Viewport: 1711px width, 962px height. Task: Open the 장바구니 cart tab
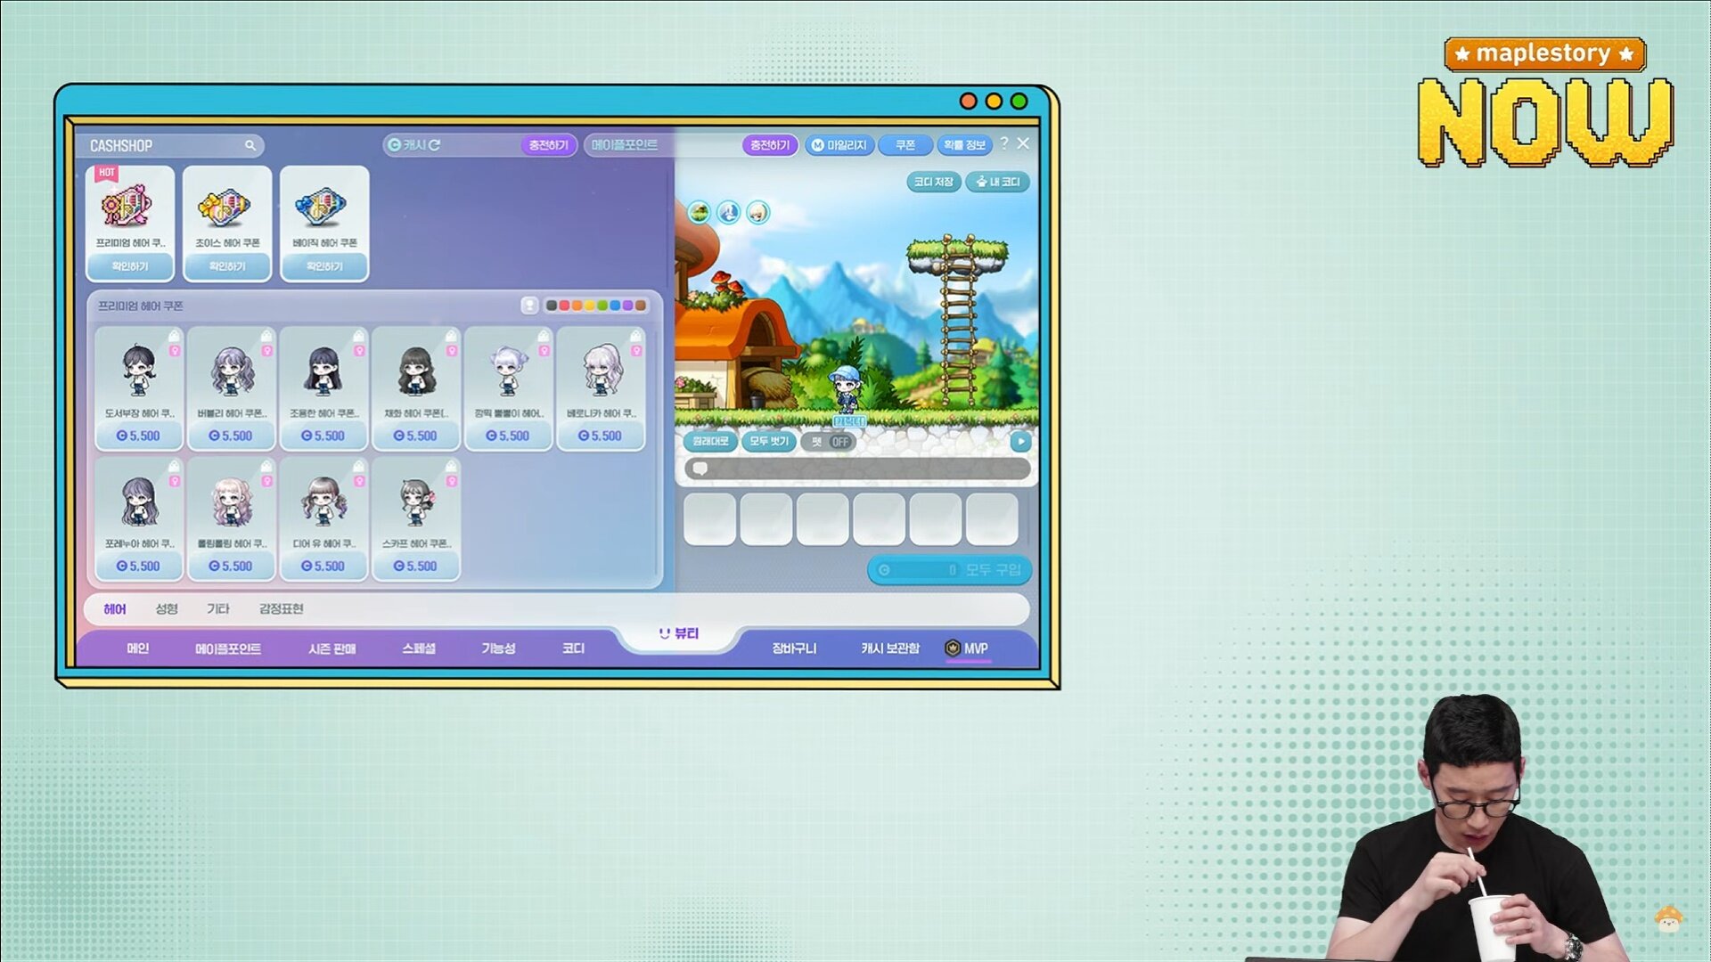coord(794,648)
